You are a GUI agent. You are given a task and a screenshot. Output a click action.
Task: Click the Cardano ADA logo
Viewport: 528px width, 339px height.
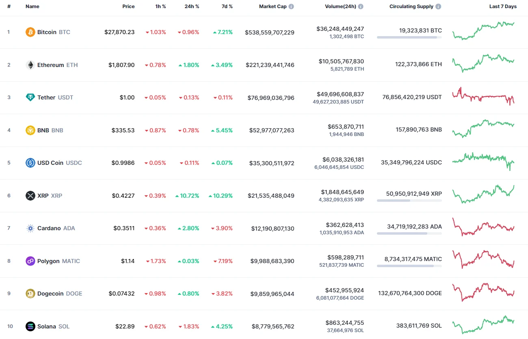click(30, 228)
